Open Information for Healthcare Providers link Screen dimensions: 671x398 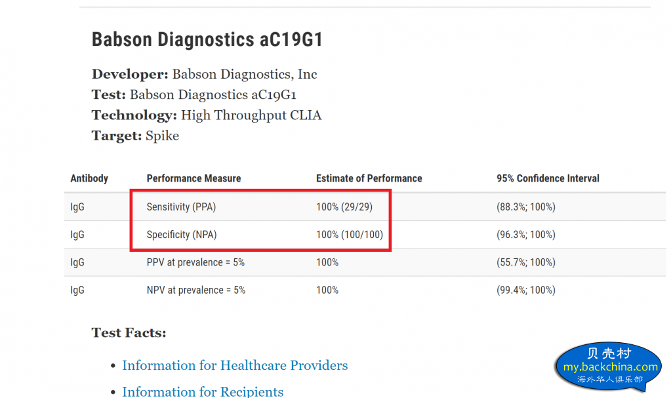point(235,365)
